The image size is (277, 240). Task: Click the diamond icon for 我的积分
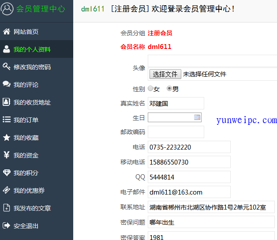(7, 173)
